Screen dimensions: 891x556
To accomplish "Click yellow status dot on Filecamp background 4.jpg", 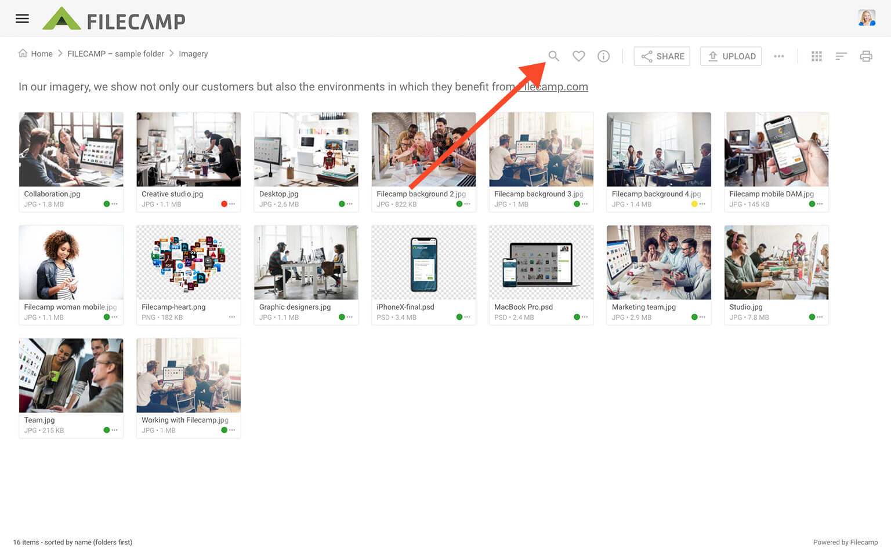I will tap(694, 204).
